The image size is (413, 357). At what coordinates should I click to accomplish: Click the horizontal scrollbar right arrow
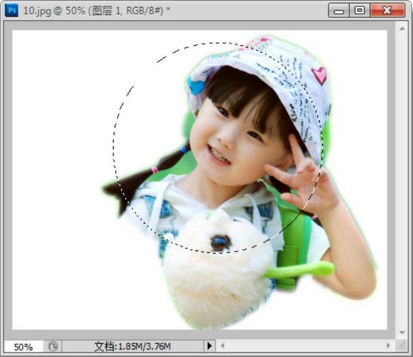coord(389,346)
